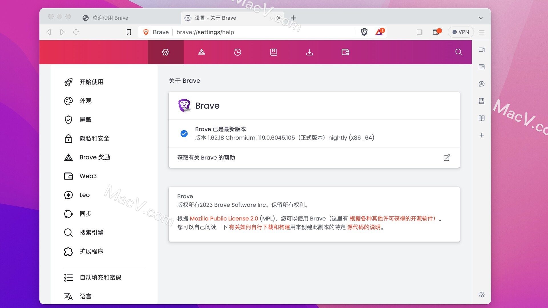Open sidebar settings gear at bottom
Screen dimensions: 548x308
[x=482, y=295]
